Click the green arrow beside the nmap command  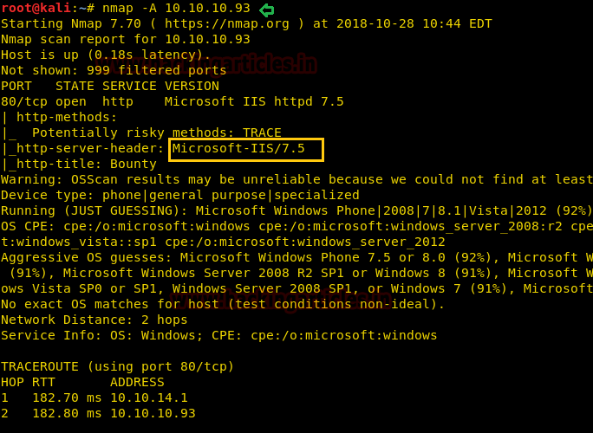[x=266, y=10]
